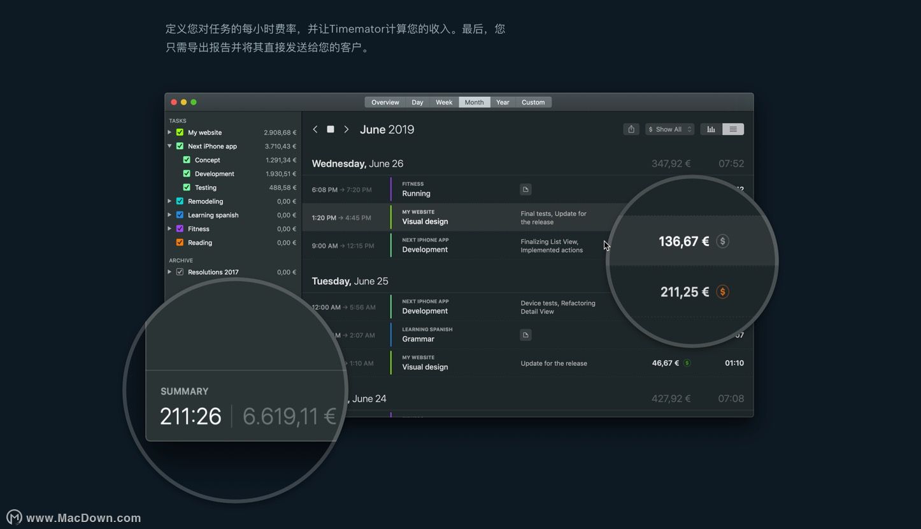
Task: Click the June 2019 title
Action: click(387, 129)
